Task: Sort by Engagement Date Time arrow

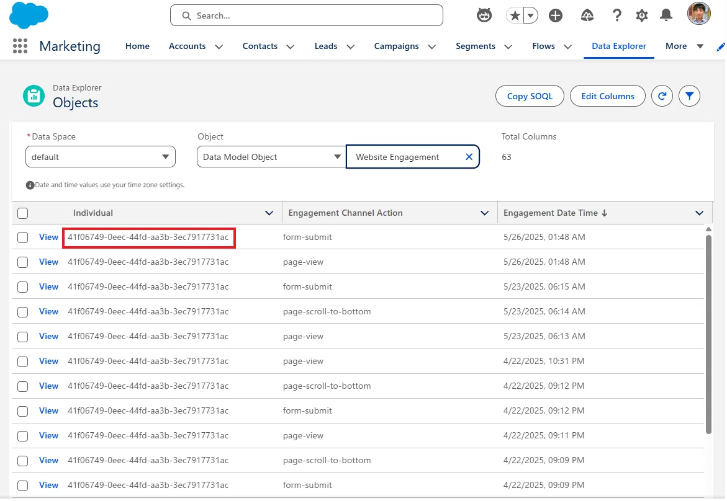Action: [x=604, y=213]
